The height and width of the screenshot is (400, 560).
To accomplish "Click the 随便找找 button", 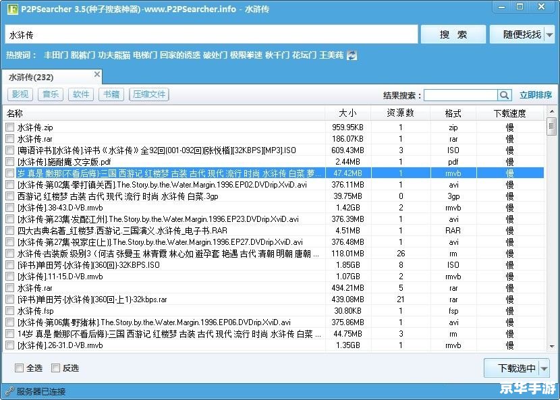I will click(517, 34).
